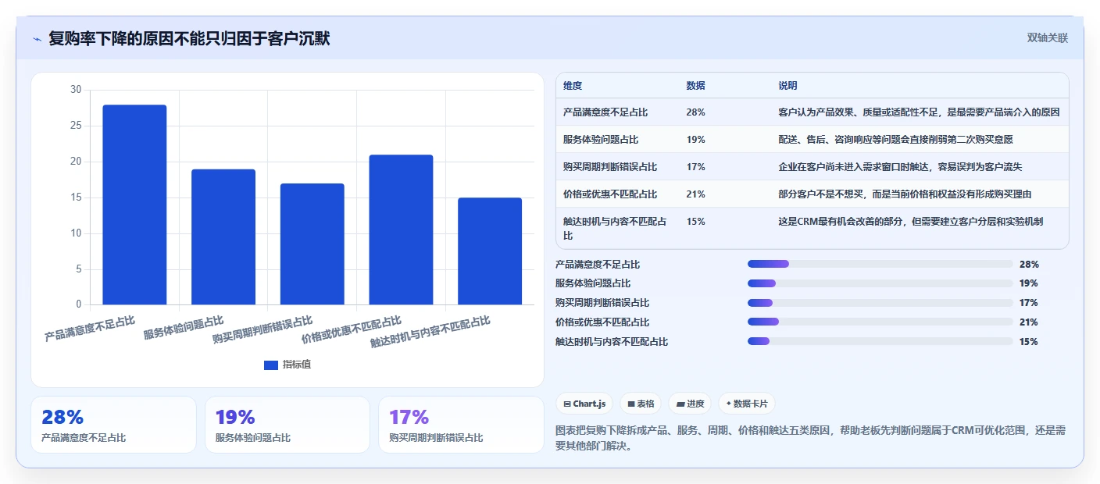Click the description starting 这是CRM最有机会改善
The image size is (1100, 484).
coord(910,222)
